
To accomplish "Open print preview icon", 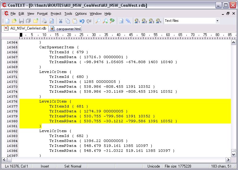I will point(52,21).
